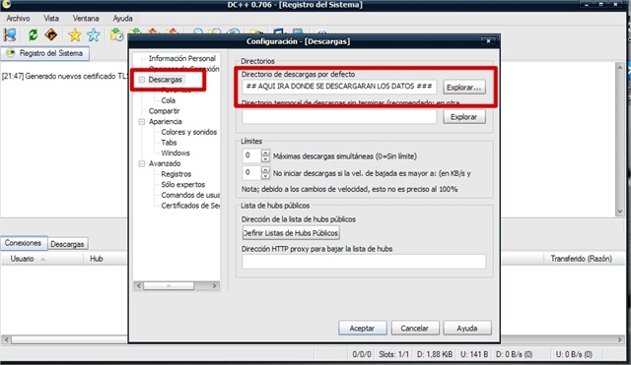Click the log pane scroll-up arrow
The height and width of the screenshot is (365, 631).
click(x=620, y=68)
